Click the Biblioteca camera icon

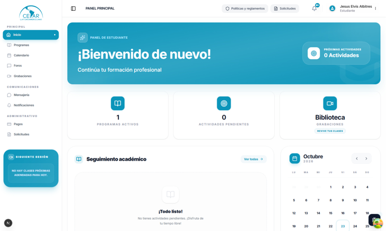330,103
